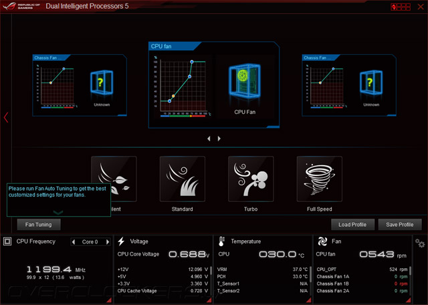Expand the Fan panel corner triangle
The width and height of the screenshot is (428, 305).
[x=409, y=300]
